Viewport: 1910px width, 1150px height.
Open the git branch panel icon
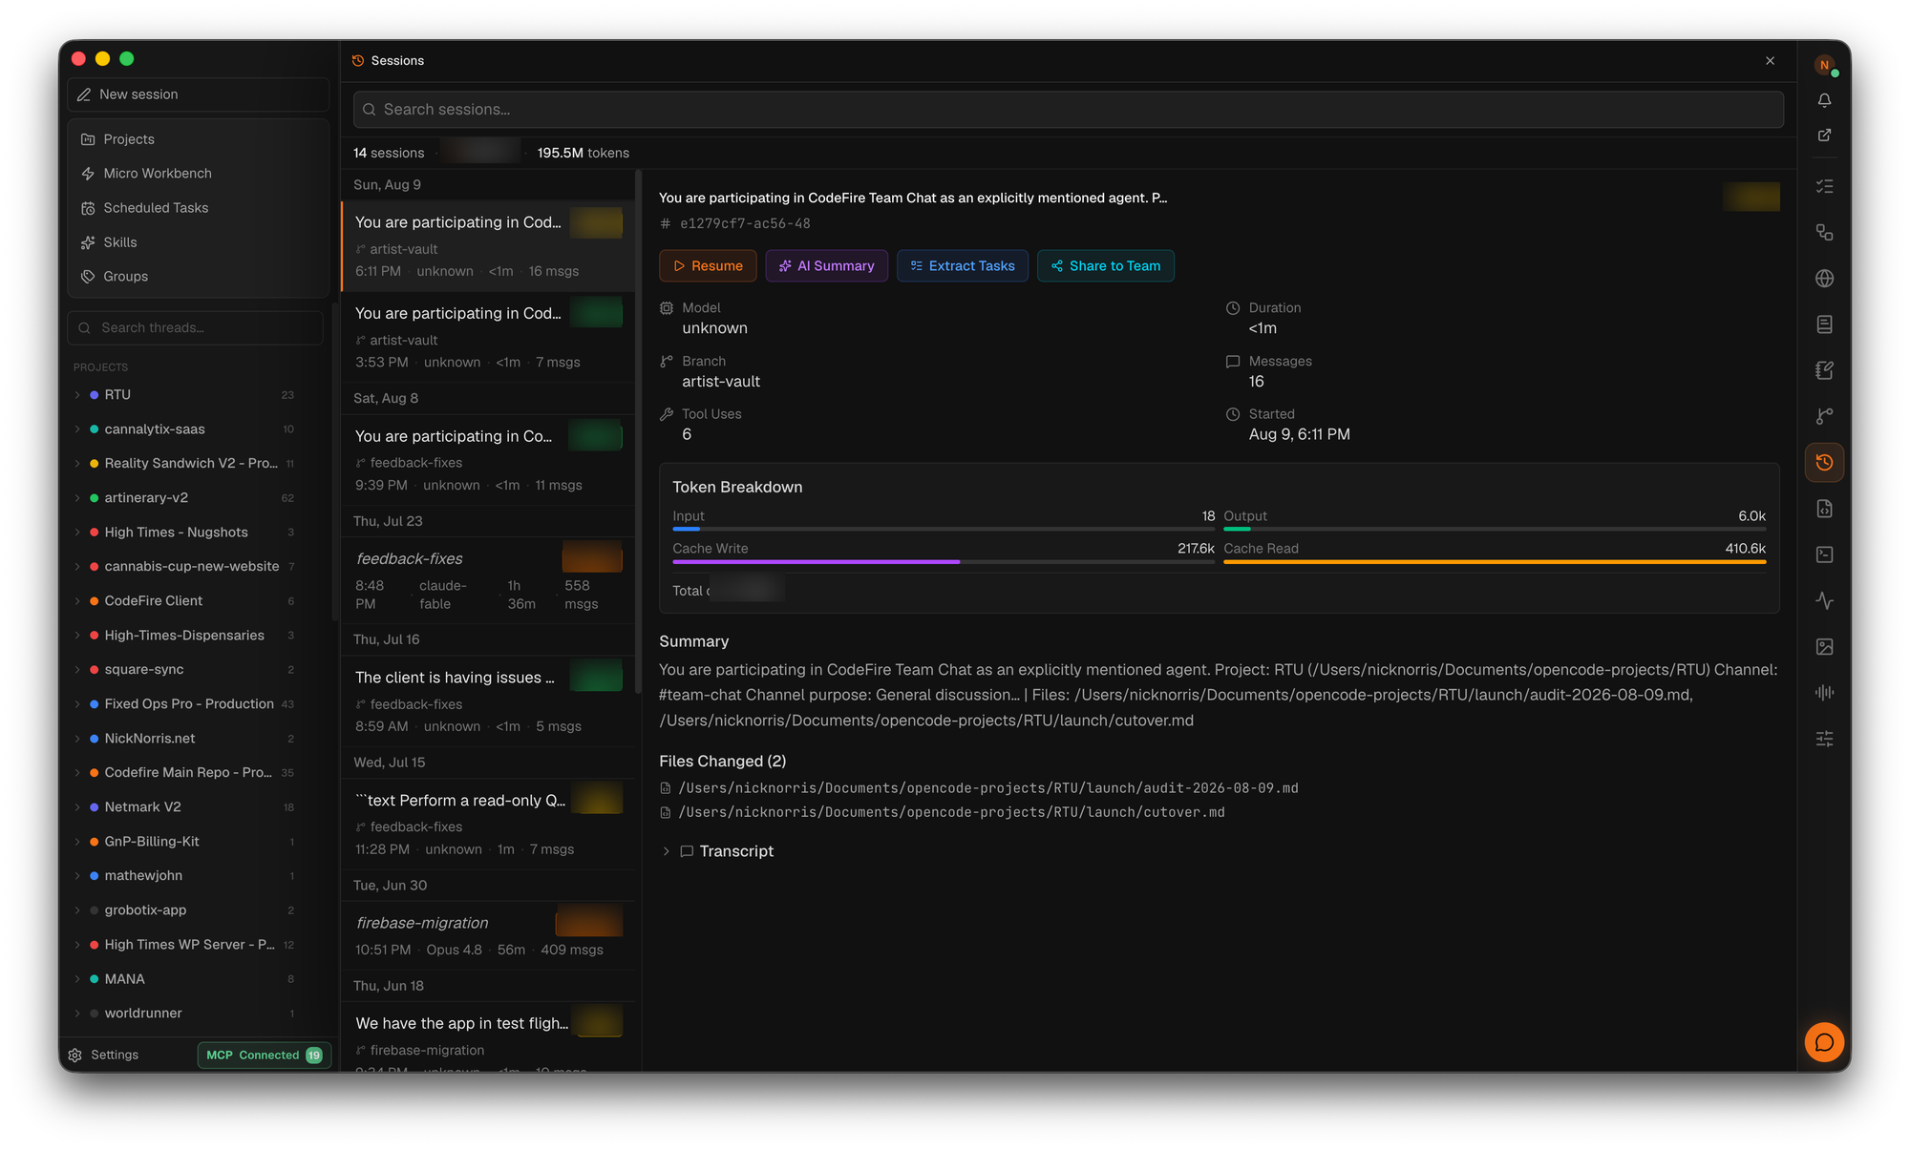1824,416
